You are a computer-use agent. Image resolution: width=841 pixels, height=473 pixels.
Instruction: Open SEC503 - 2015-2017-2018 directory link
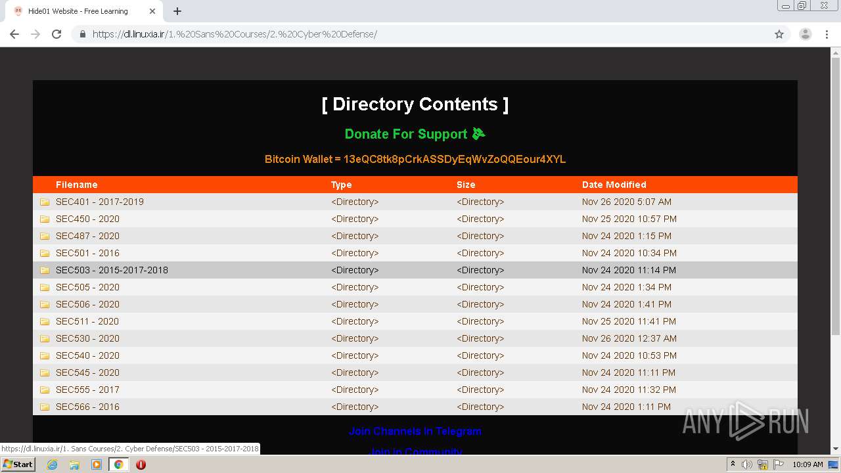[x=112, y=270]
